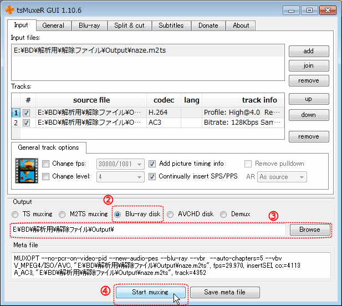Choose AVCHD disk output mode
Image resolution: width=342 pixels, height=306 pixels.
point(170,214)
